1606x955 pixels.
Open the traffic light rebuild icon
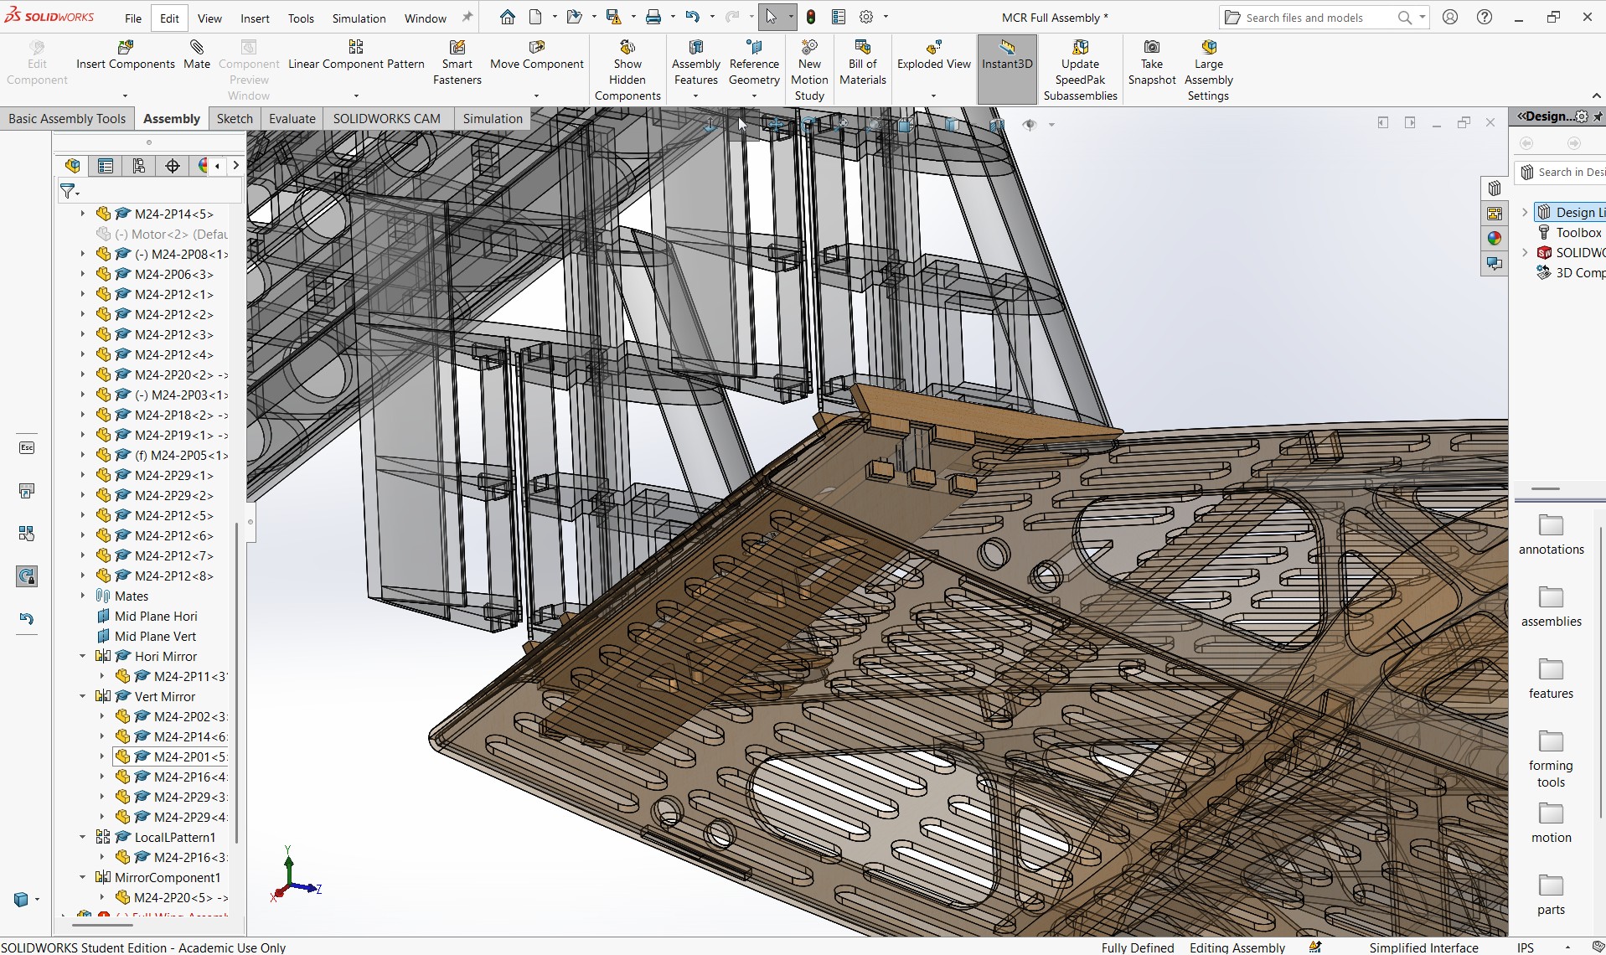811,17
